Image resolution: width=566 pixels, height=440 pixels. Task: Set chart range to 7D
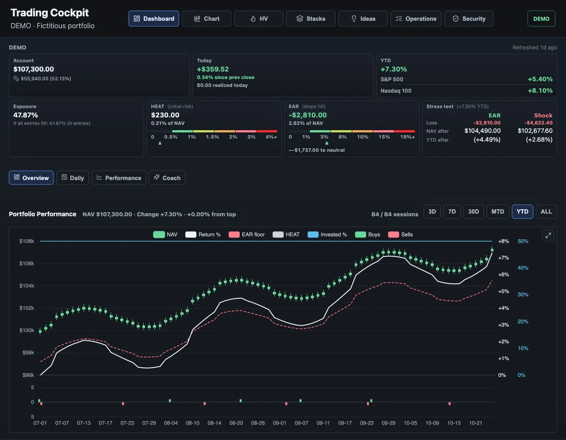point(452,211)
